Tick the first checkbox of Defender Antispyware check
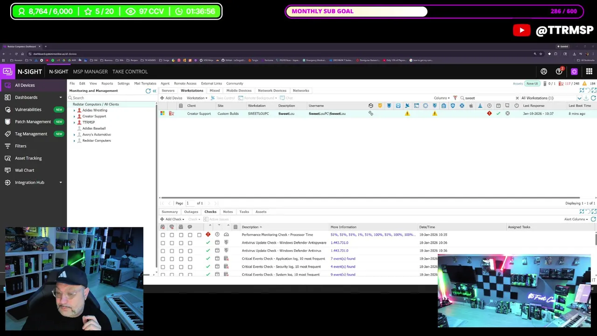Screen dimensions: 597x336 pos(163,243)
